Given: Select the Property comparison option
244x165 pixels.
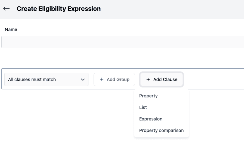Looking at the screenshot, I should 161,130.
